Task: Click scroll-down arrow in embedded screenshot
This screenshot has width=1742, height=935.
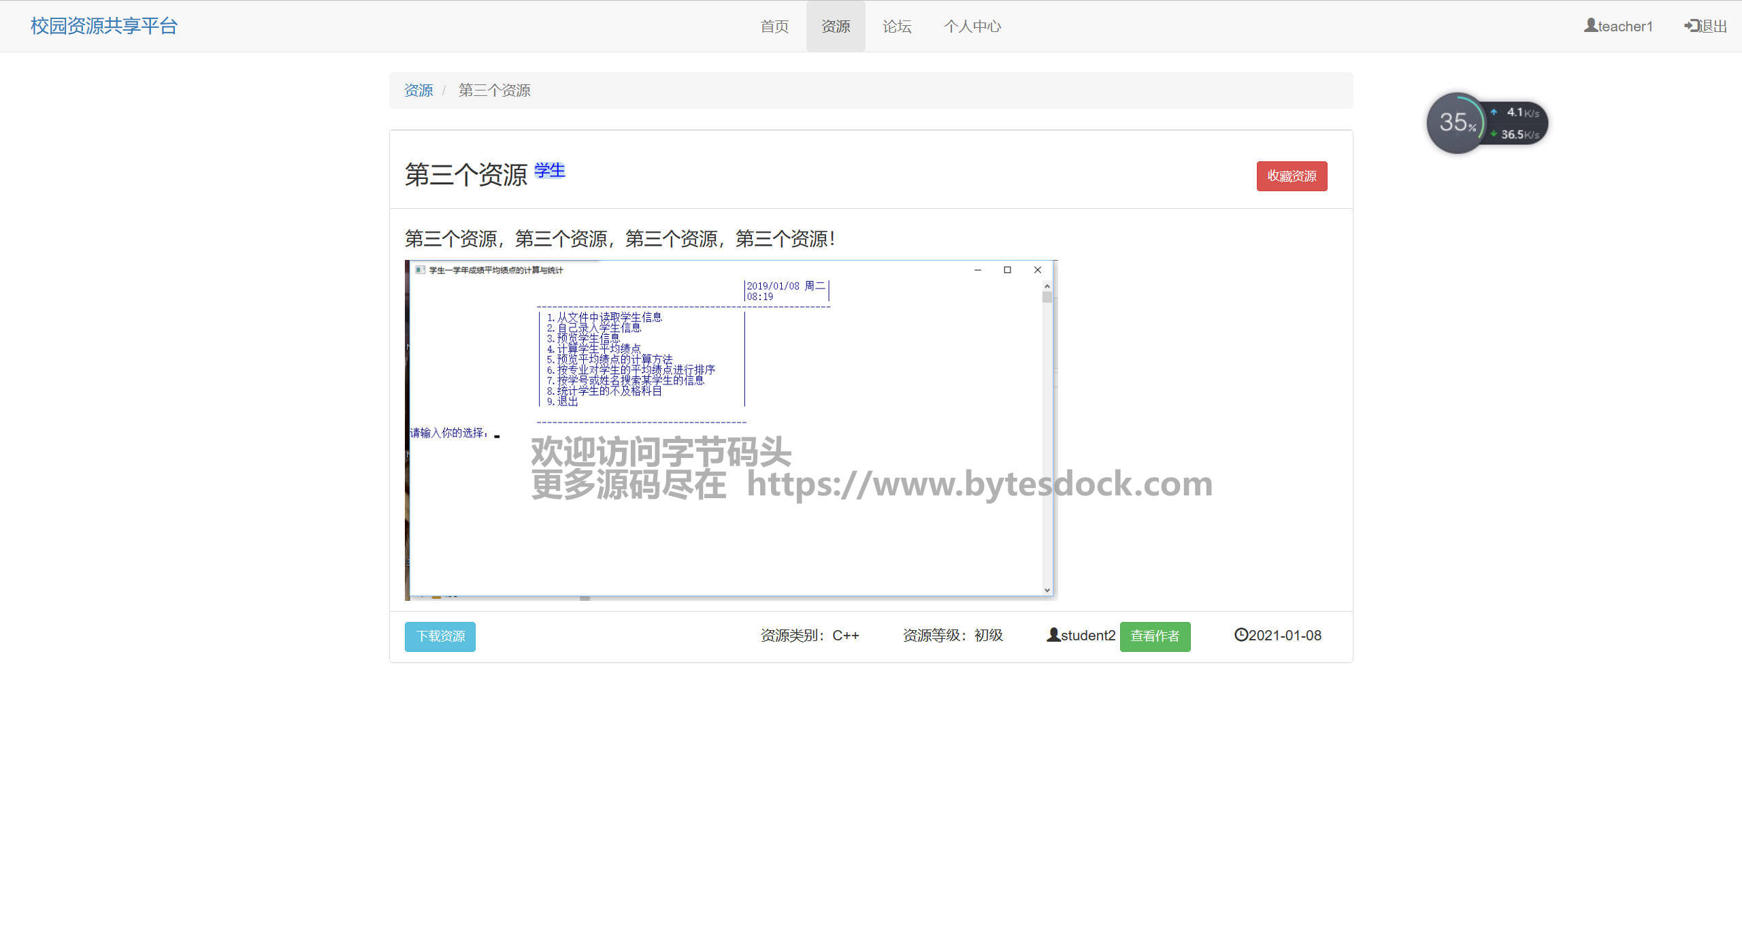Action: 1047,590
